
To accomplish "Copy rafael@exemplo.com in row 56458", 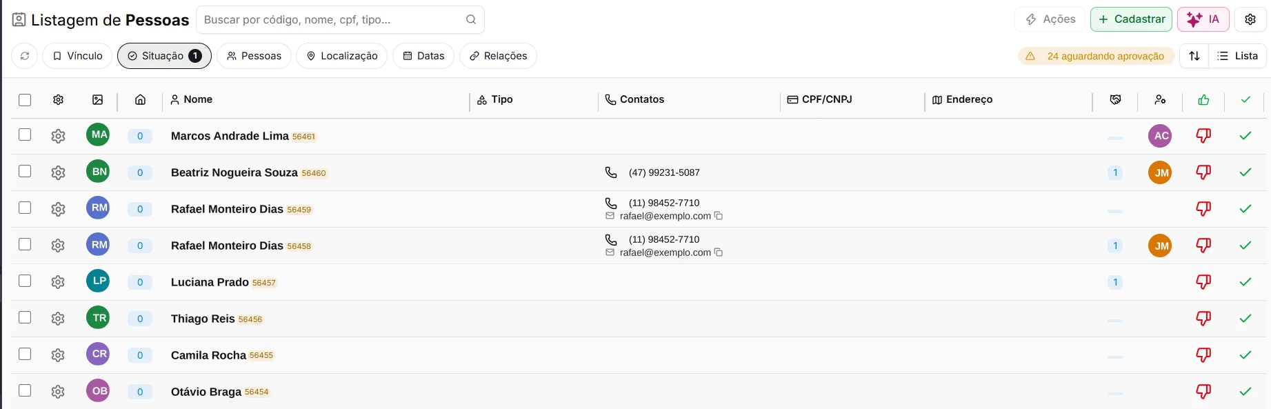I will (x=719, y=252).
